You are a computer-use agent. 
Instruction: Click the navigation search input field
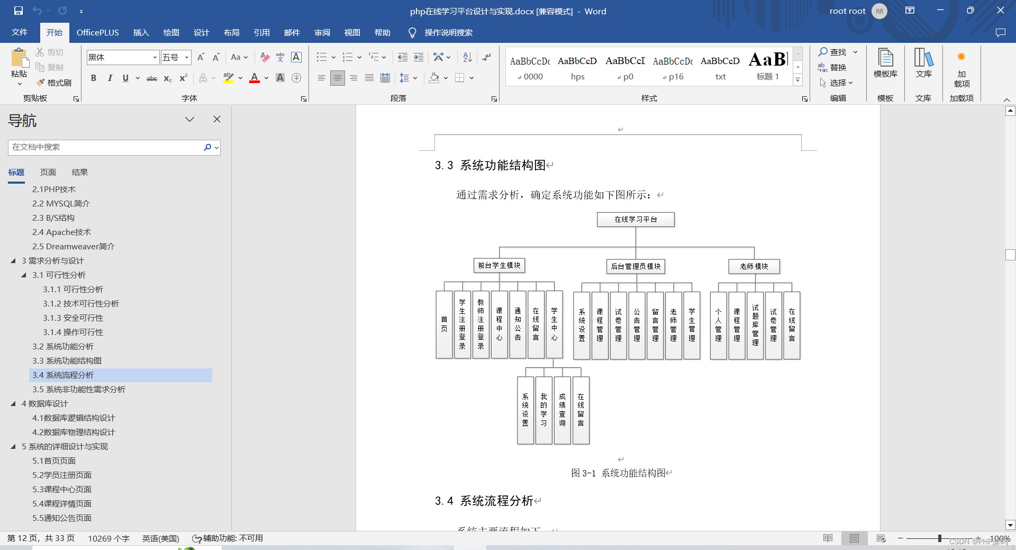(x=105, y=147)
